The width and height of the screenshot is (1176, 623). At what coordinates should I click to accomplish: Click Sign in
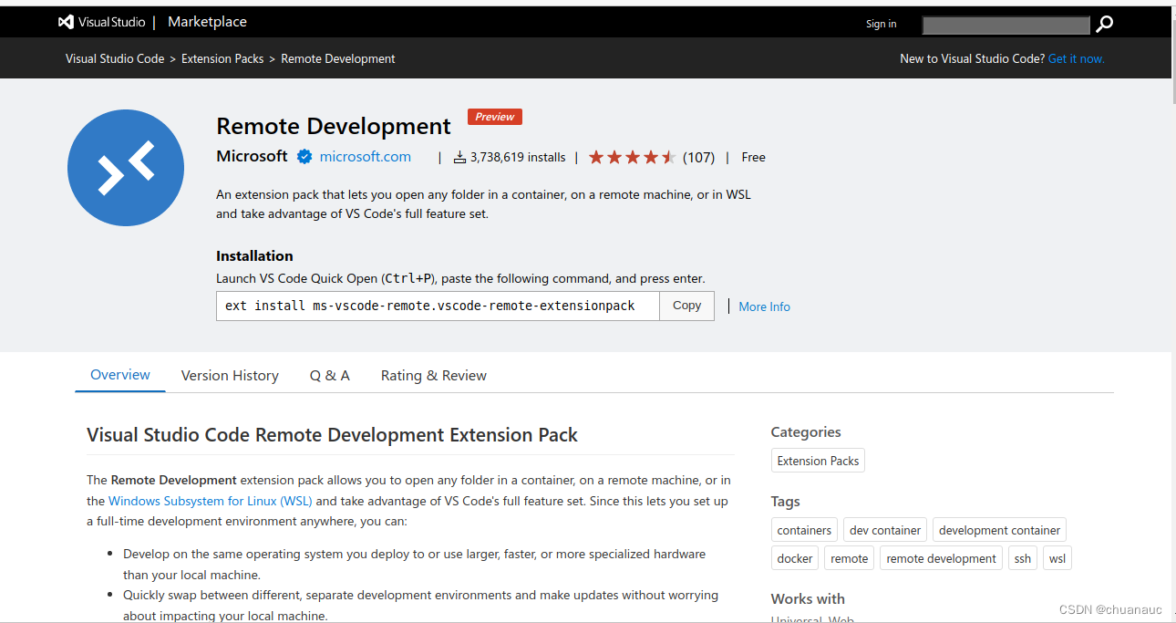coord(881,24)
